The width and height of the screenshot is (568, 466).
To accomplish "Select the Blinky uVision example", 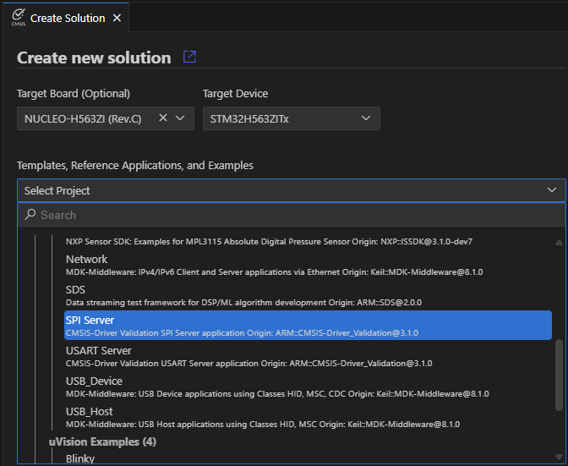I will [80, 458].
